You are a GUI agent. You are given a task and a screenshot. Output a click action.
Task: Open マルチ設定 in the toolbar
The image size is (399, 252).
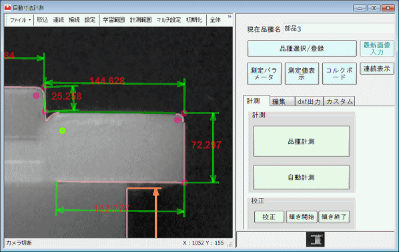click(x=168, y=20)
